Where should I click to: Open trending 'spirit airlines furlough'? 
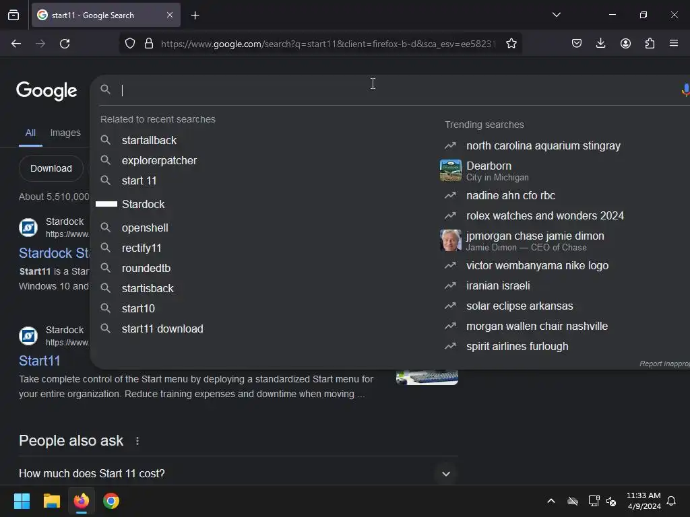tap(517, 347)
